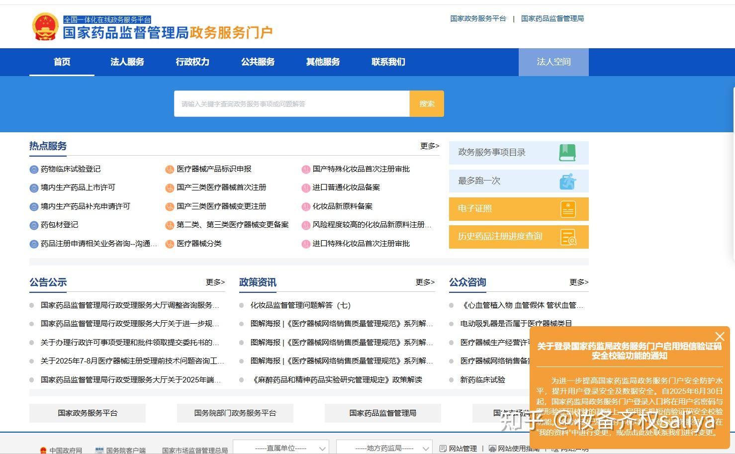
Task: Click the icon beside 风险程度较高的化妆品新原料注册
Action: click(x=306, y=225)
